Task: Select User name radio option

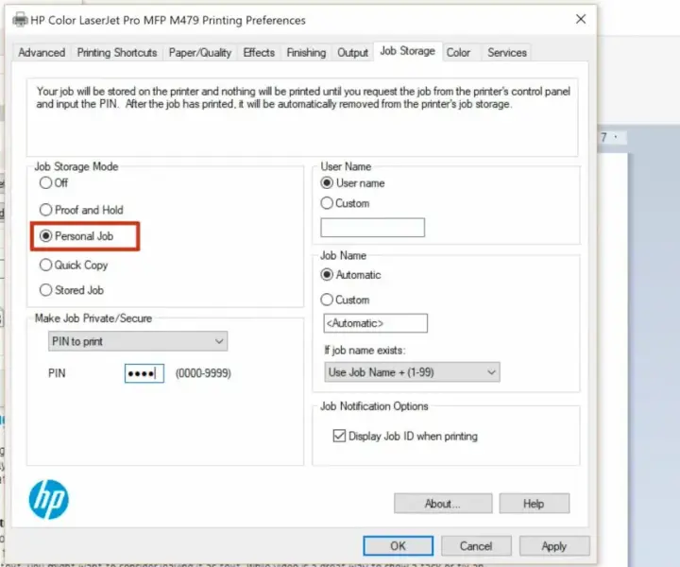Action: click(352, 183)
